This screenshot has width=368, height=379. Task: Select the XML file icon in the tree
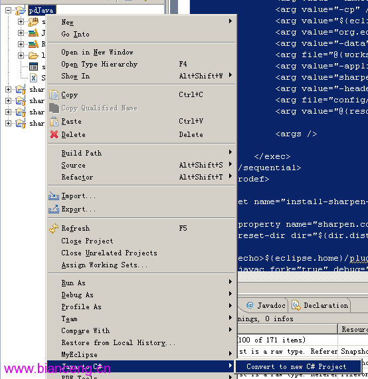click(x=33, y=78)
